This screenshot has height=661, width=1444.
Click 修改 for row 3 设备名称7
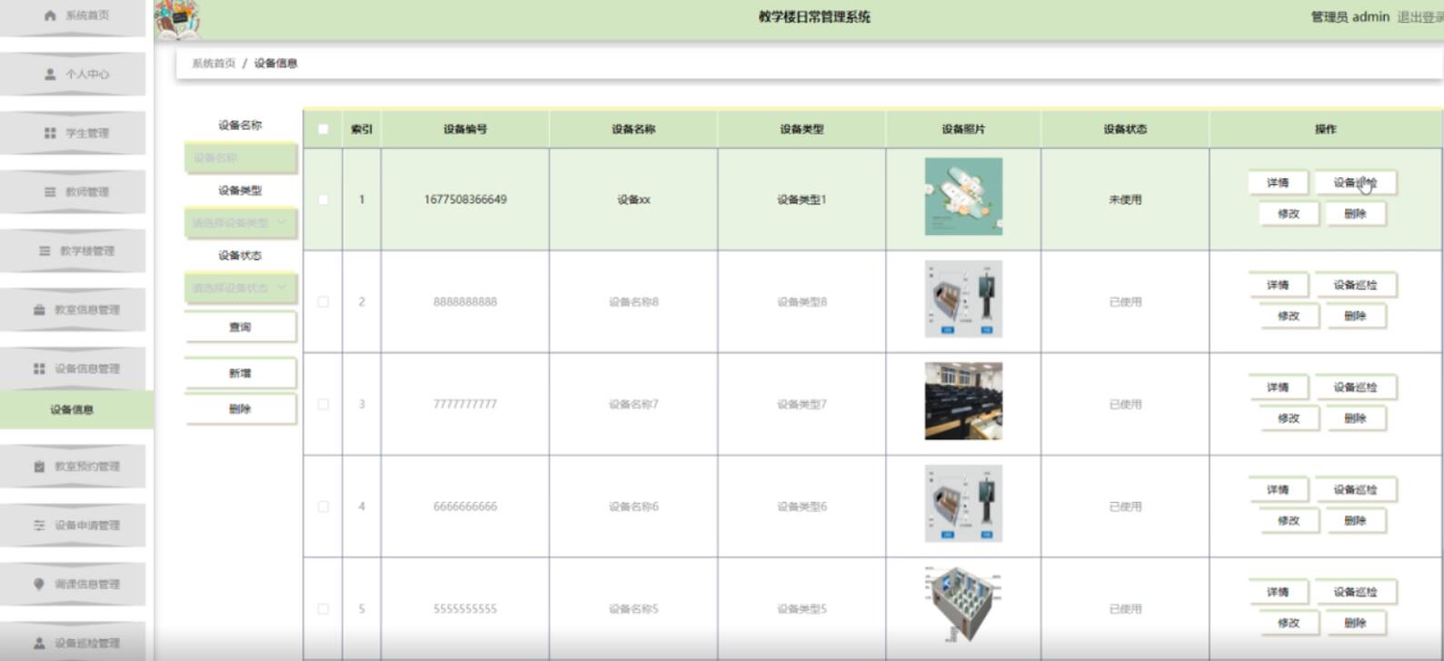click(1289, 419)
